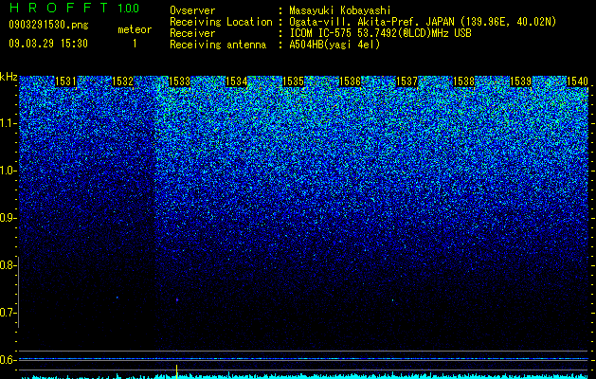Click the A504HB antenna text

coord(334,45)
